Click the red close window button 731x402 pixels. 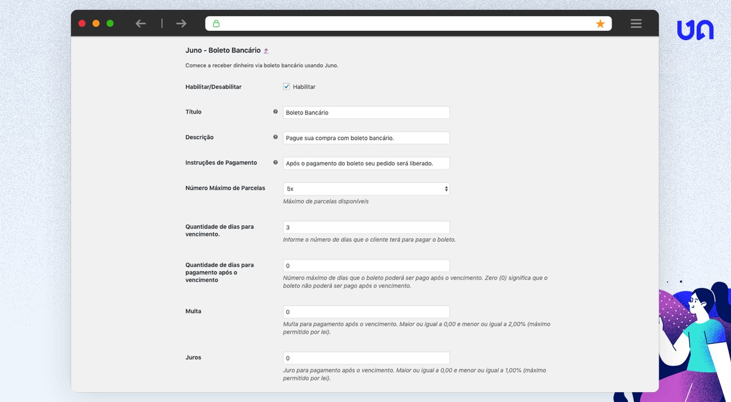(82, 23)
